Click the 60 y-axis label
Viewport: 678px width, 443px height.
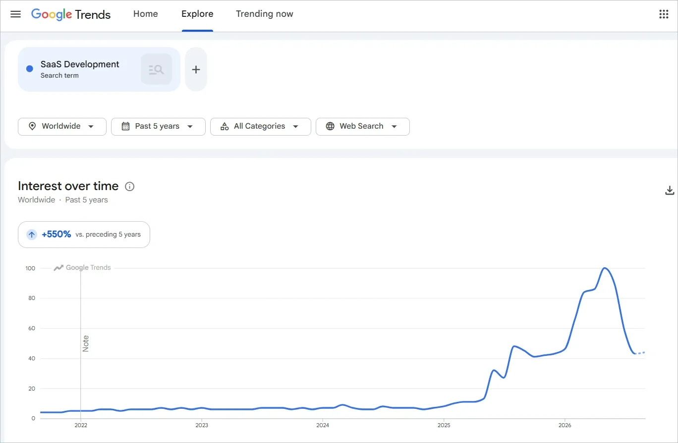32,329
